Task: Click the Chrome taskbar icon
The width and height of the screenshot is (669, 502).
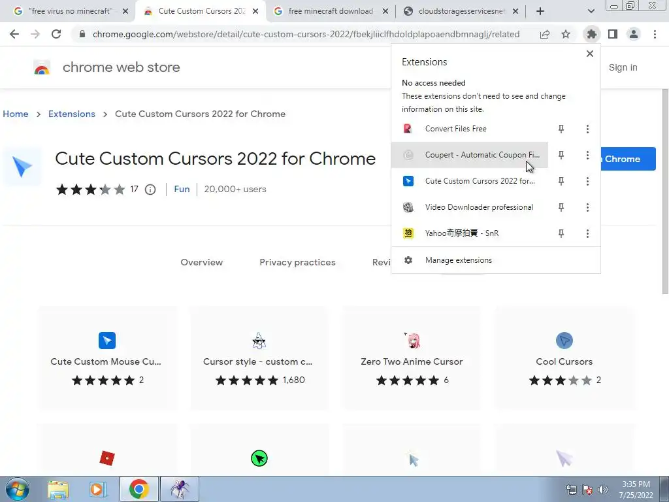Action: click(x=139, y=489)
